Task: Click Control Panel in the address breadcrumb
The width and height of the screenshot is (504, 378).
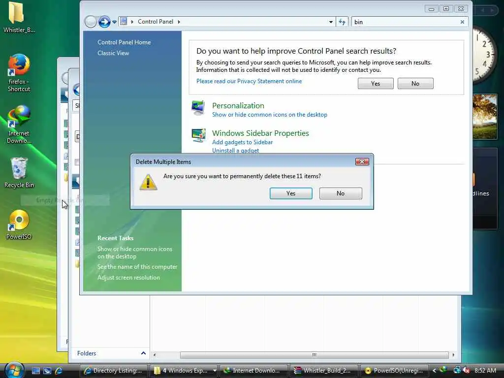Action: (155, 22)
